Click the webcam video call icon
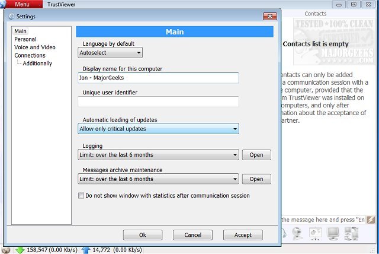Image resolution: width=379 pixels, height=254 pixels. pyautogui.click(x=297, y=234)
